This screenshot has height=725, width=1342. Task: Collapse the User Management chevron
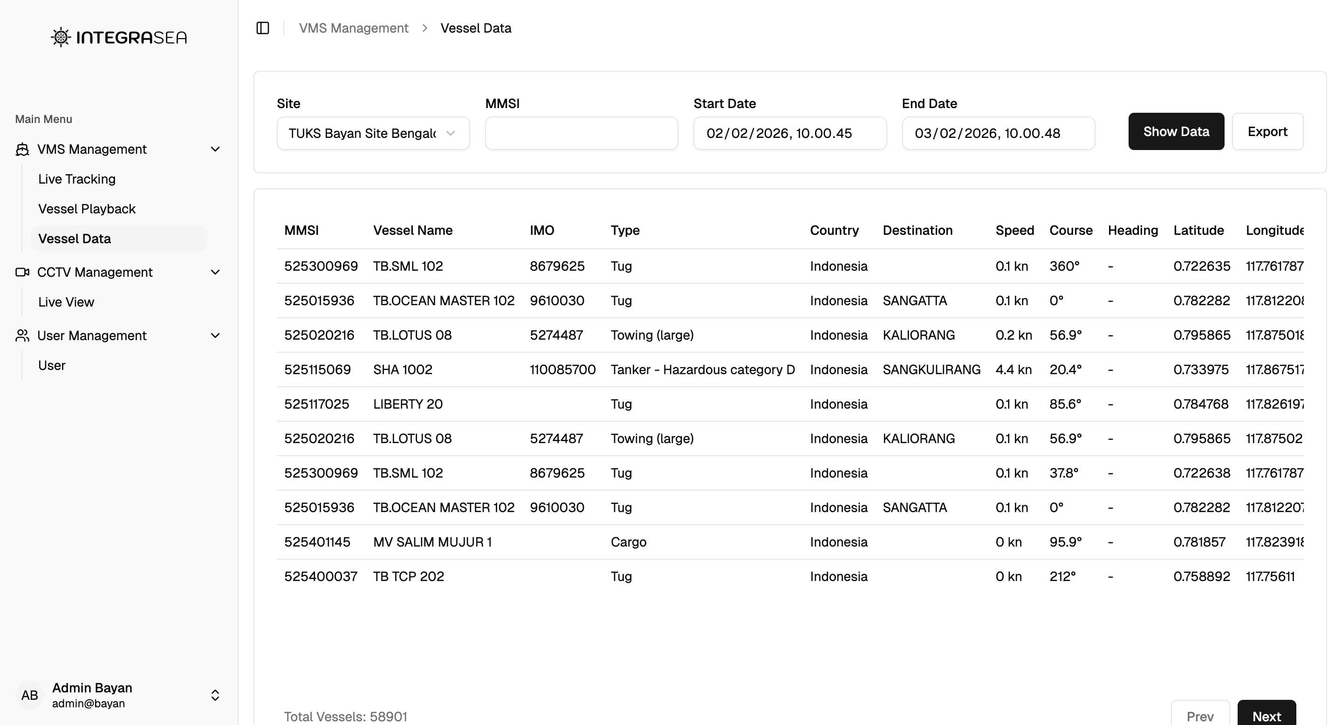[215, 335]
